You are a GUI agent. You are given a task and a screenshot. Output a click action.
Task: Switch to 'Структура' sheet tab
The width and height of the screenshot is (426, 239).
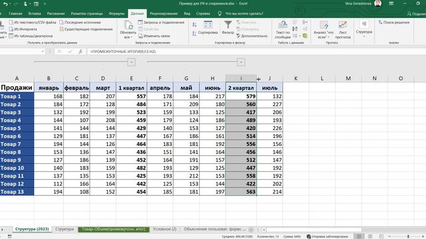tap(65, 229)
